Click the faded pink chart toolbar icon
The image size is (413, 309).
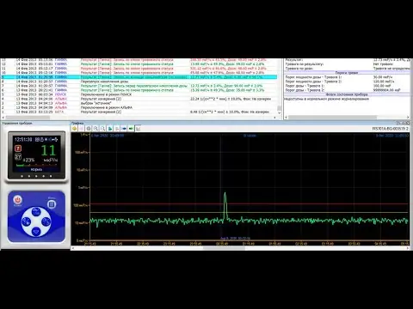(x=82, y=129)
